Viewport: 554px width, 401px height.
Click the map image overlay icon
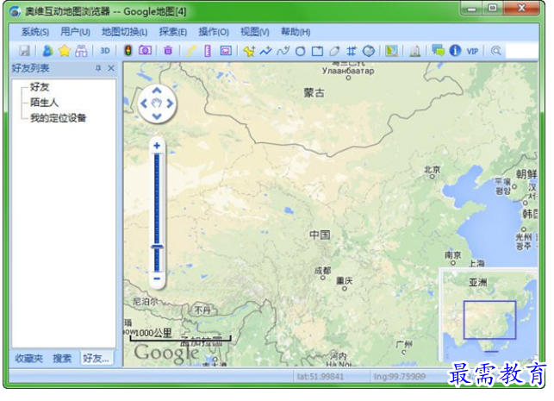[x=391, y=51]
